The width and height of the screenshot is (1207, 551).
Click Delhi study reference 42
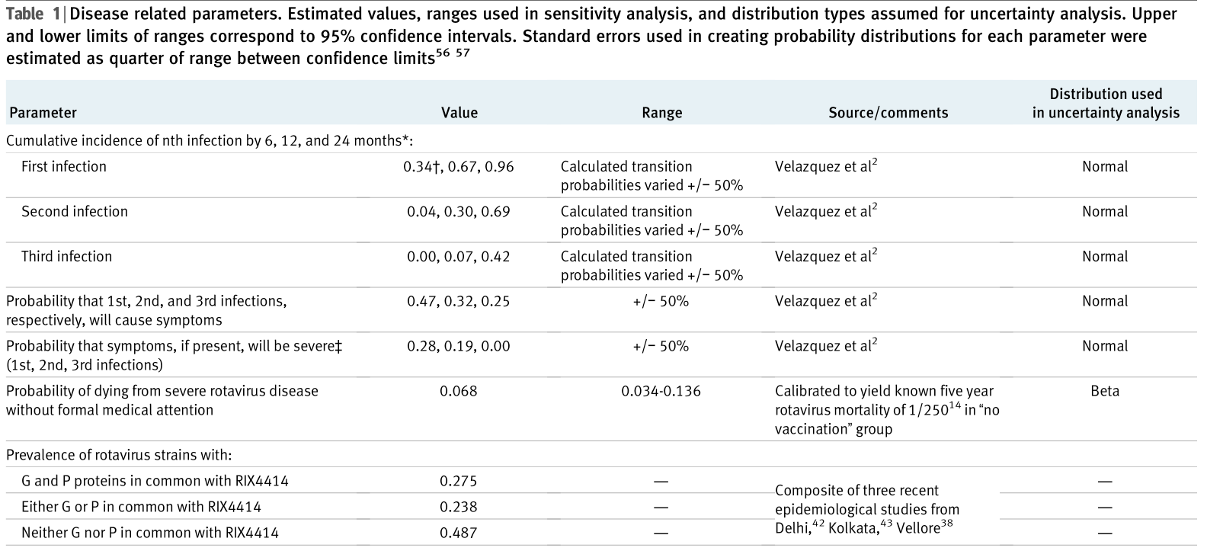[818, 525]
